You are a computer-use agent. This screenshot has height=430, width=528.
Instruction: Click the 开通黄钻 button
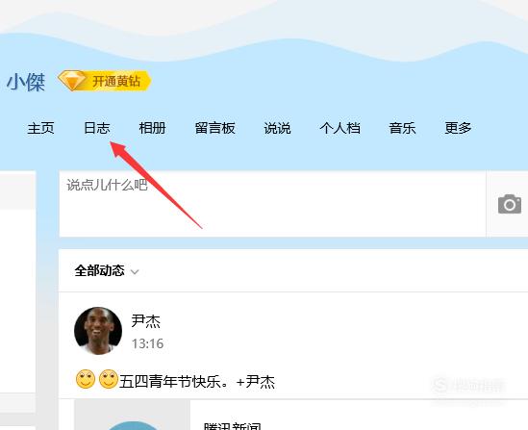105,81
